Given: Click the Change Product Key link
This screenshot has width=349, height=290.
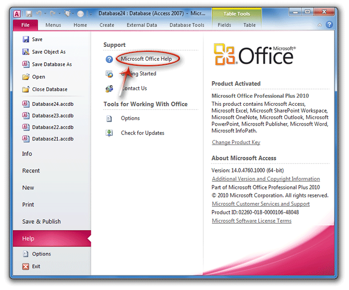Looking at the screenshot, I should click(236, 142).
